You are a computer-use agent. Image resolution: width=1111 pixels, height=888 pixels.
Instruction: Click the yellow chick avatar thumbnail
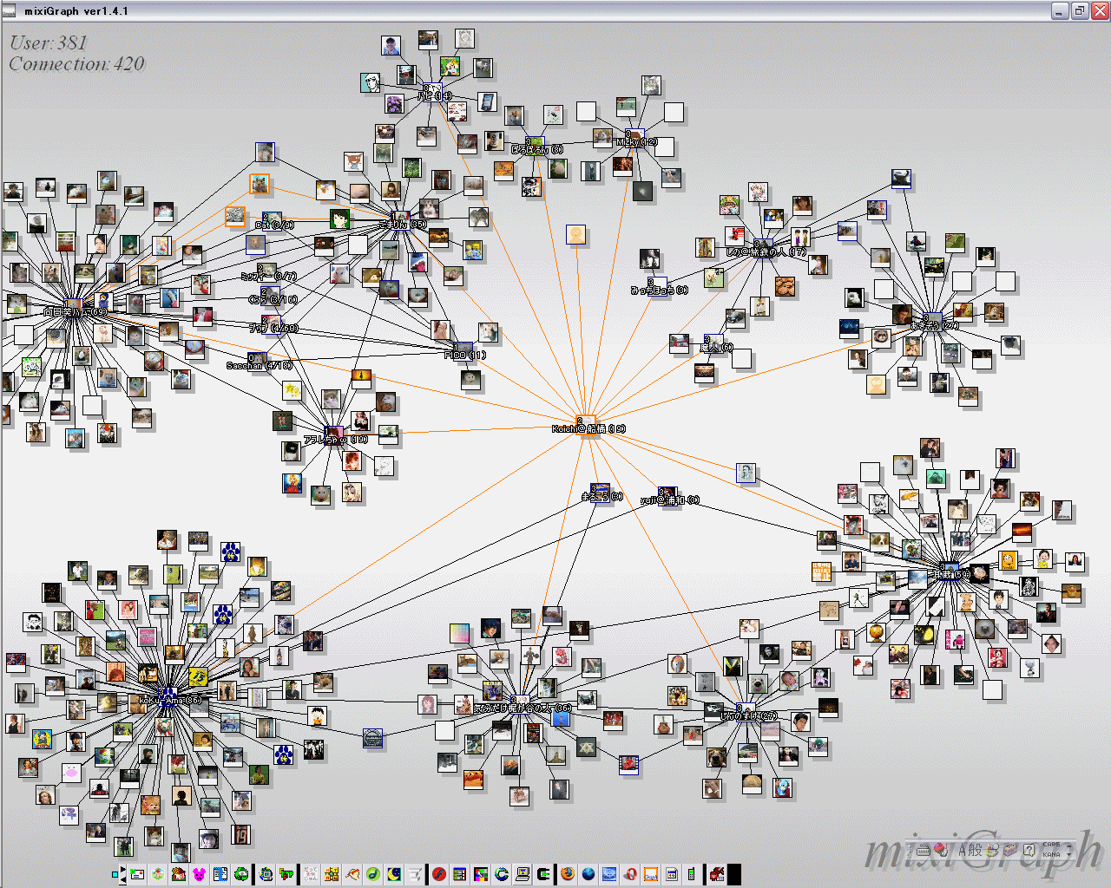[x=575, y=235]
